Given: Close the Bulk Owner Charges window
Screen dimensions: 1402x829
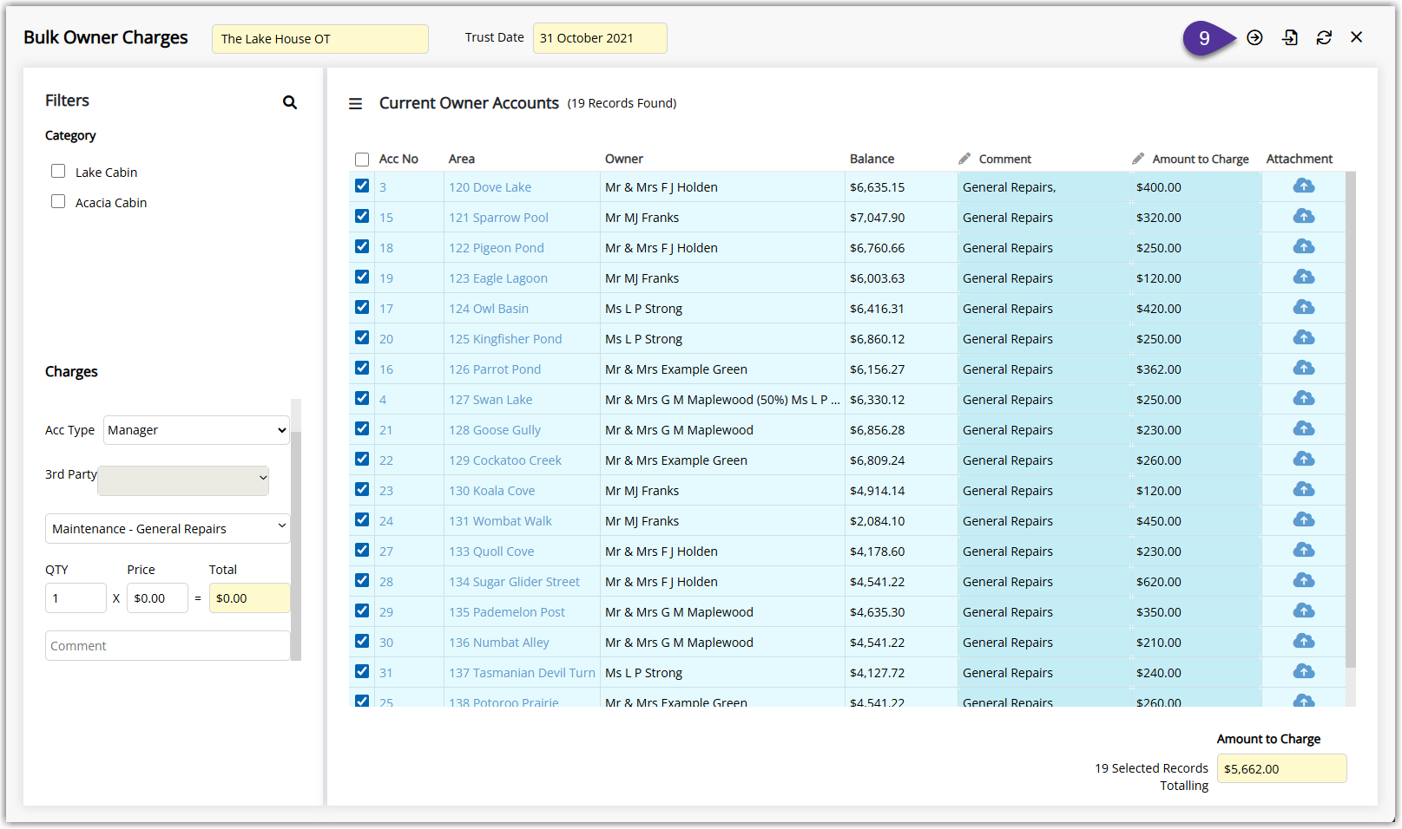Looking at the screenshot, I should pos(1357,37).
